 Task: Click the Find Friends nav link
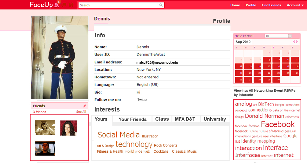click(271, 5)
